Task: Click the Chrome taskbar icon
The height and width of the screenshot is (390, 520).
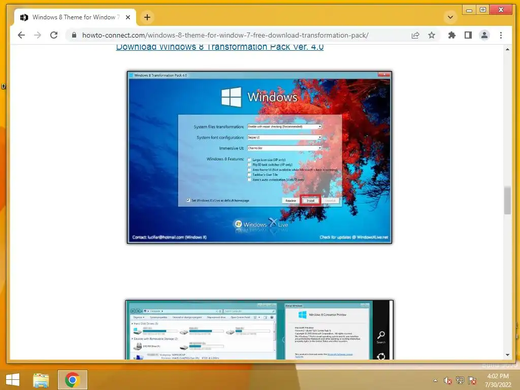Action: click(72, 380)
